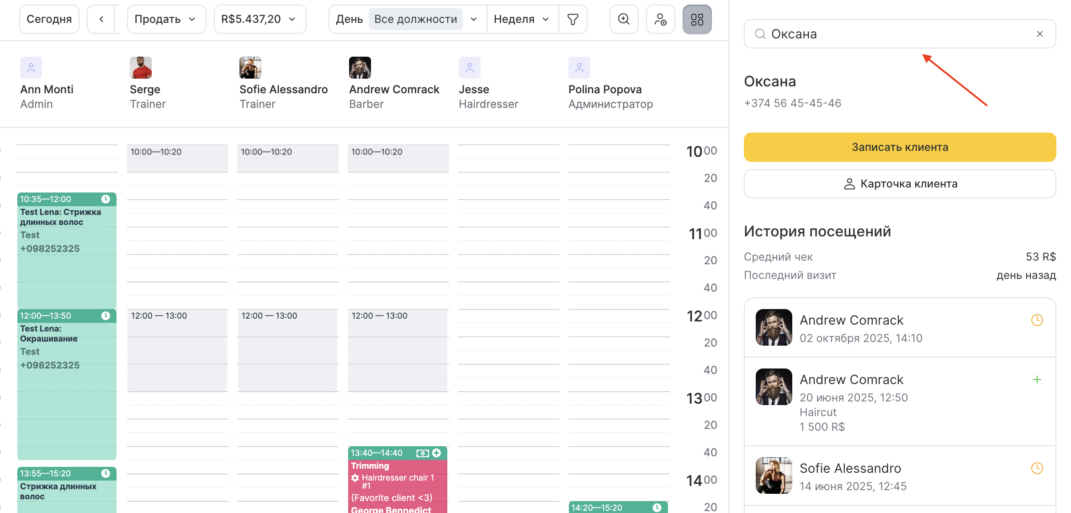1071x513 pixels.
Task: Open Карточка клиента client card
Action: [x=900, y=184]
